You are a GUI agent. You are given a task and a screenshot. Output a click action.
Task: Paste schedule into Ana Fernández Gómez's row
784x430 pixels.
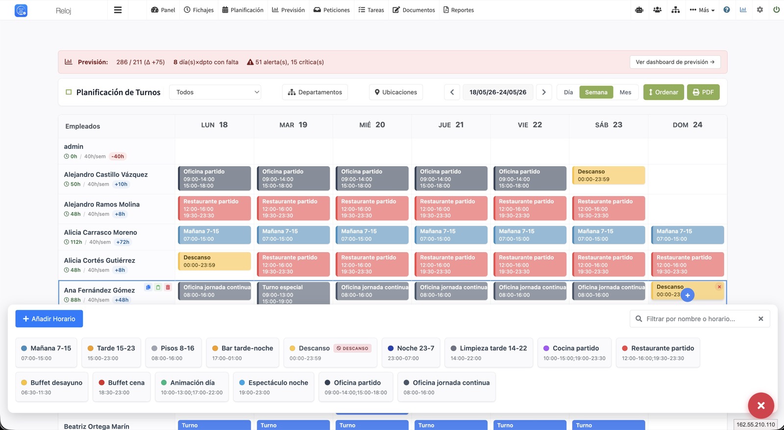point(158,287)
